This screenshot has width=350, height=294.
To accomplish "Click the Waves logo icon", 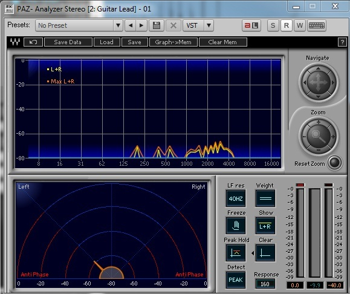I will (x=15, y=42).
